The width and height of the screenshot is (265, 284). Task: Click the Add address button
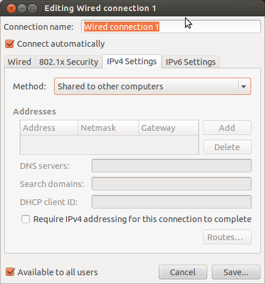pyautogui.click(x=227, y=128)
